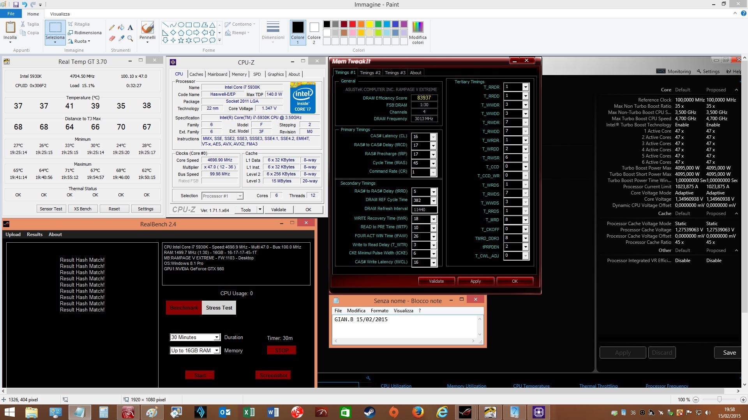Screen dimensions: 748x420
Task: Click the STOP button in RealBench
Action: click(282, 350)
